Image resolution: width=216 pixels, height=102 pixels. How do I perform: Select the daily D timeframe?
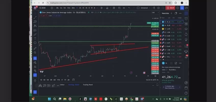click(89, 8)
